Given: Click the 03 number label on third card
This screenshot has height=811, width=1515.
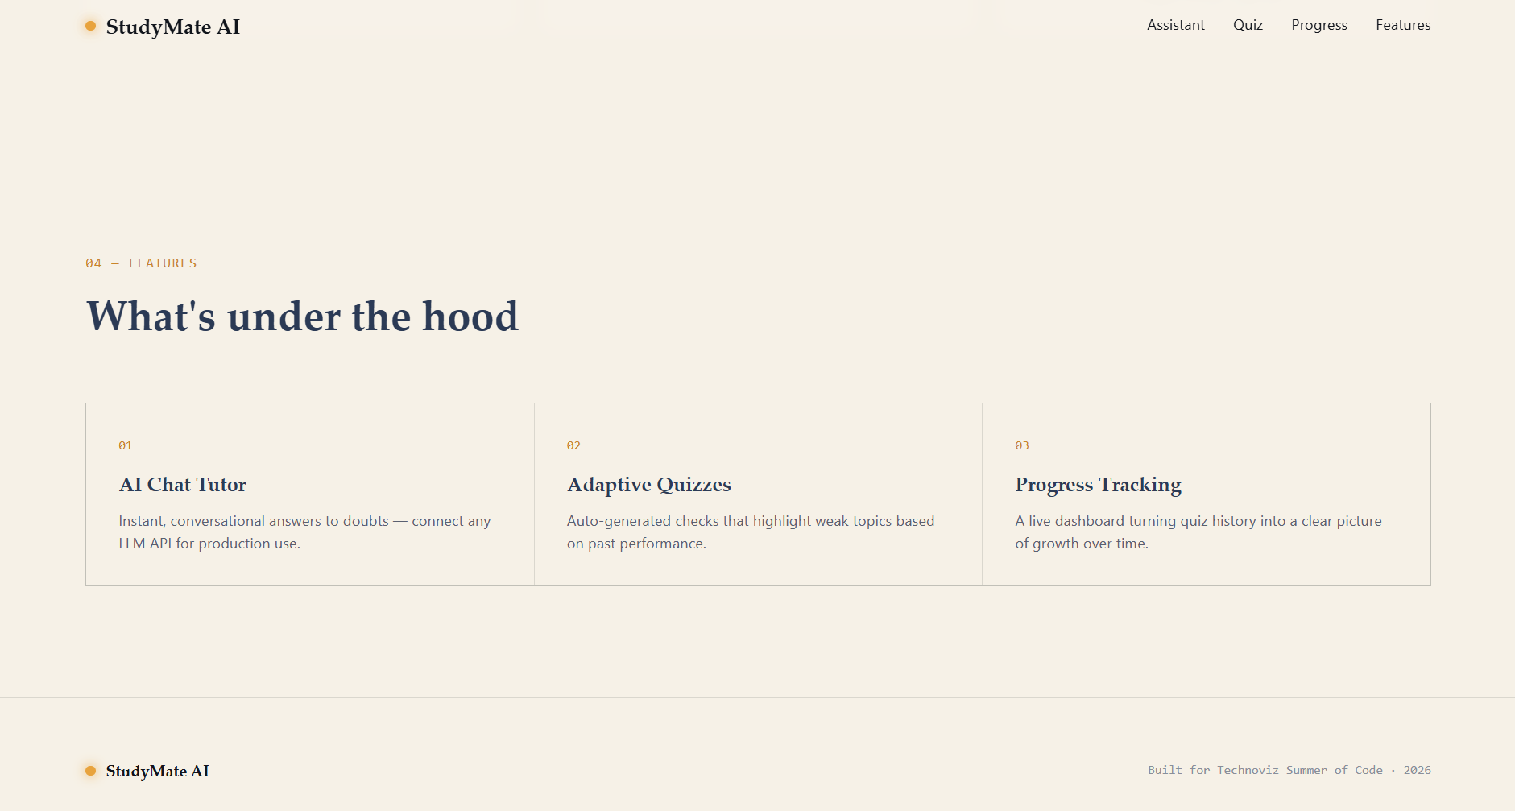Looking at the screenshot, I should click(1022, 445).
